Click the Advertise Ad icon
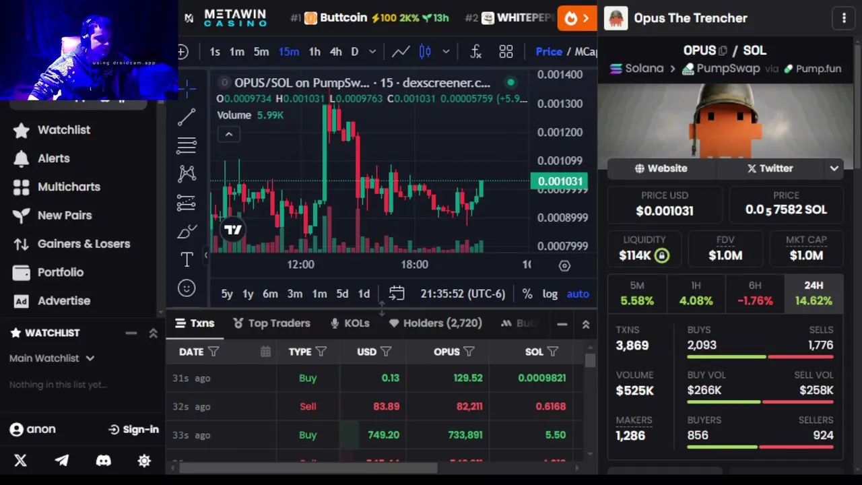This screenshot has height=485, width=862. 22,301
